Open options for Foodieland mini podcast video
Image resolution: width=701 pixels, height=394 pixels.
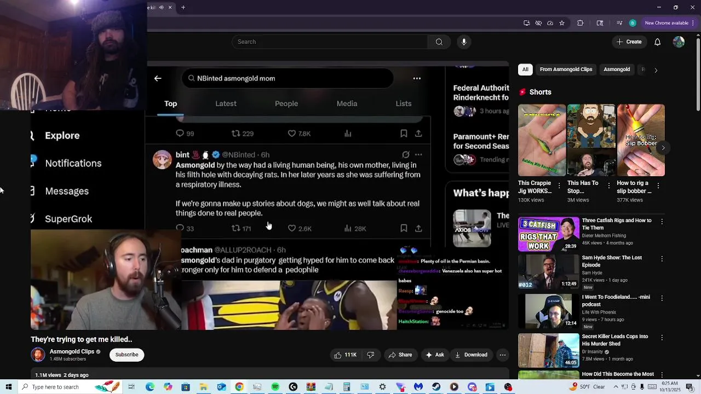(662, 298)
